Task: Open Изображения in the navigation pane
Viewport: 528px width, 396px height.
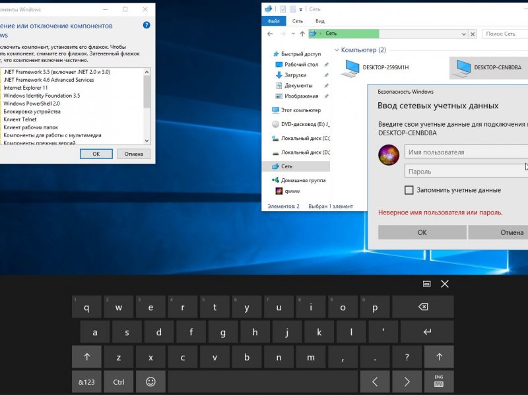Action: click(x=296, y=96)
